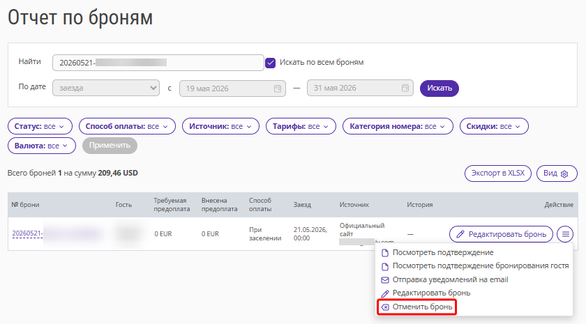Image resolution: width=586 pixels, height=324 pixels.
Task: Click the Найти search input field
Action: (x=158, y=63)
